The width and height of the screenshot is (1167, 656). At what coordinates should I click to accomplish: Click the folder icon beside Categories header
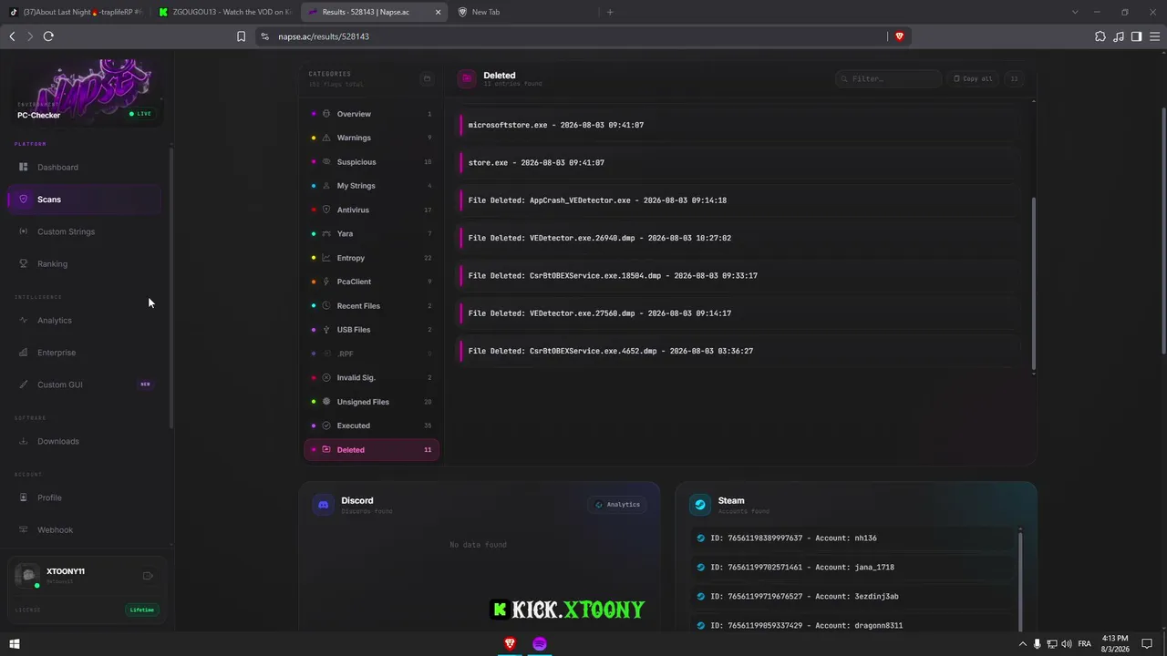point(426,79)
